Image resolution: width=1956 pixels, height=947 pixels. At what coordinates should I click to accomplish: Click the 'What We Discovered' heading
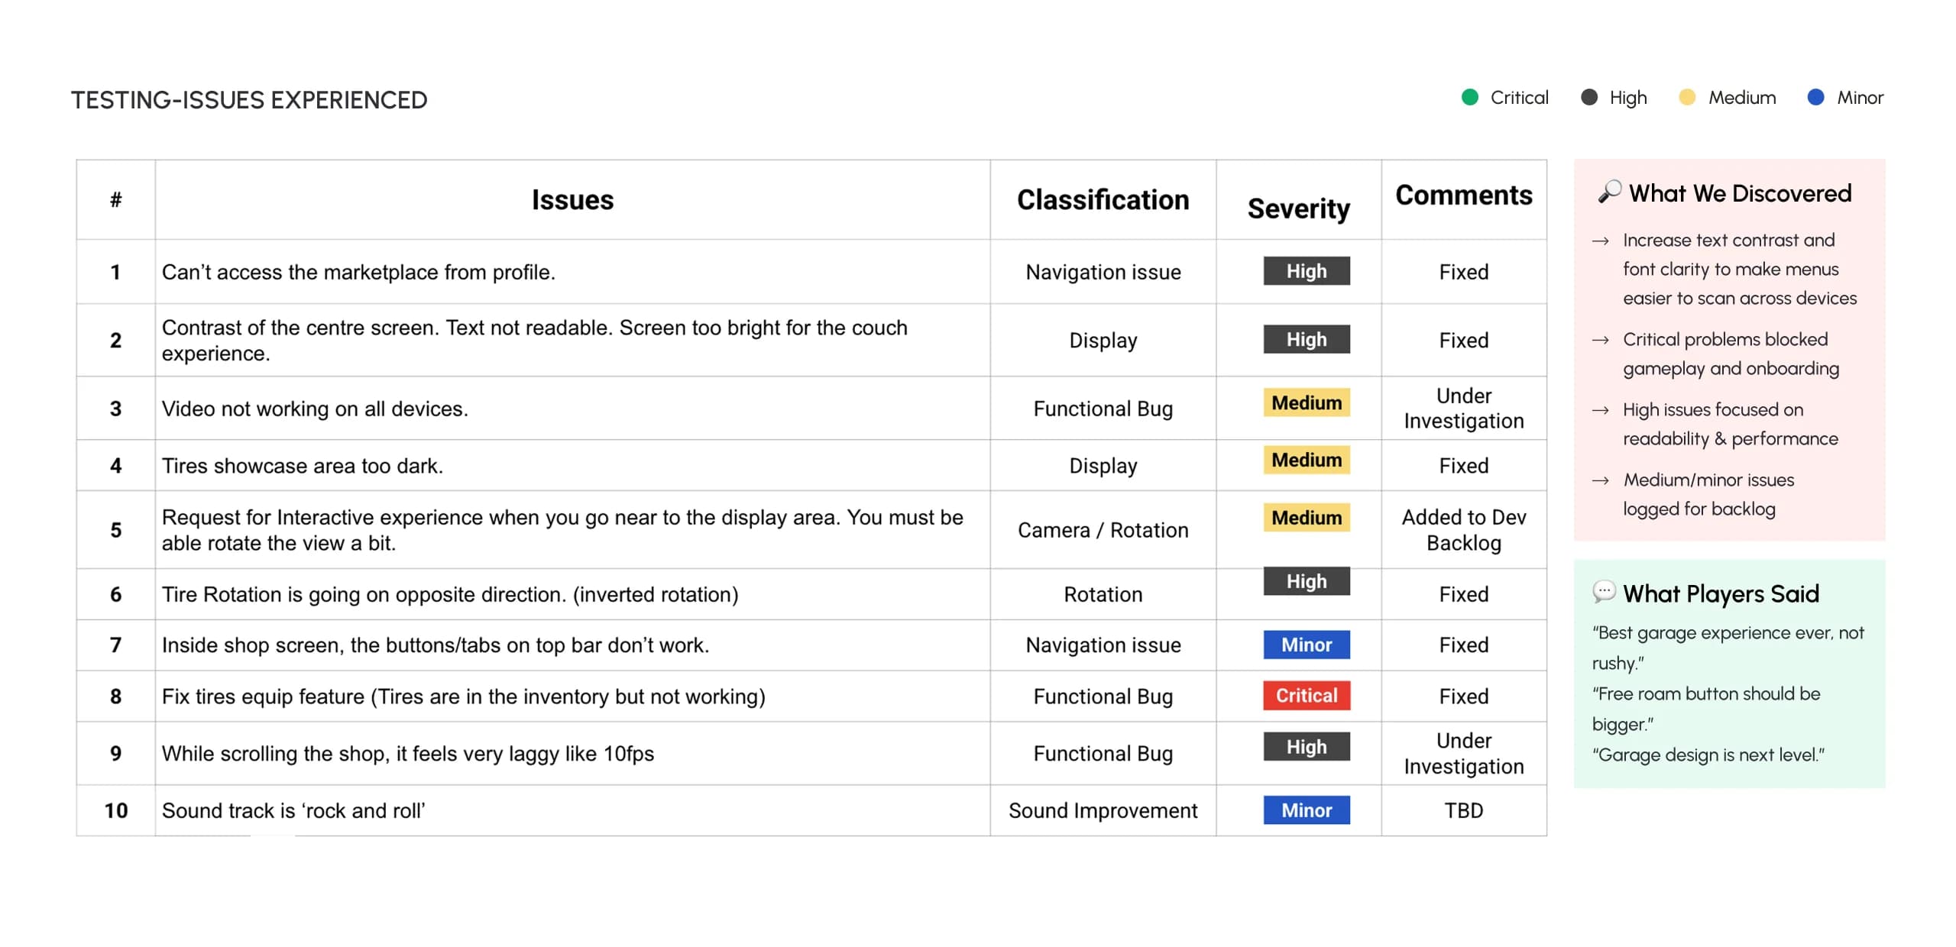[x=1740, y=193]
